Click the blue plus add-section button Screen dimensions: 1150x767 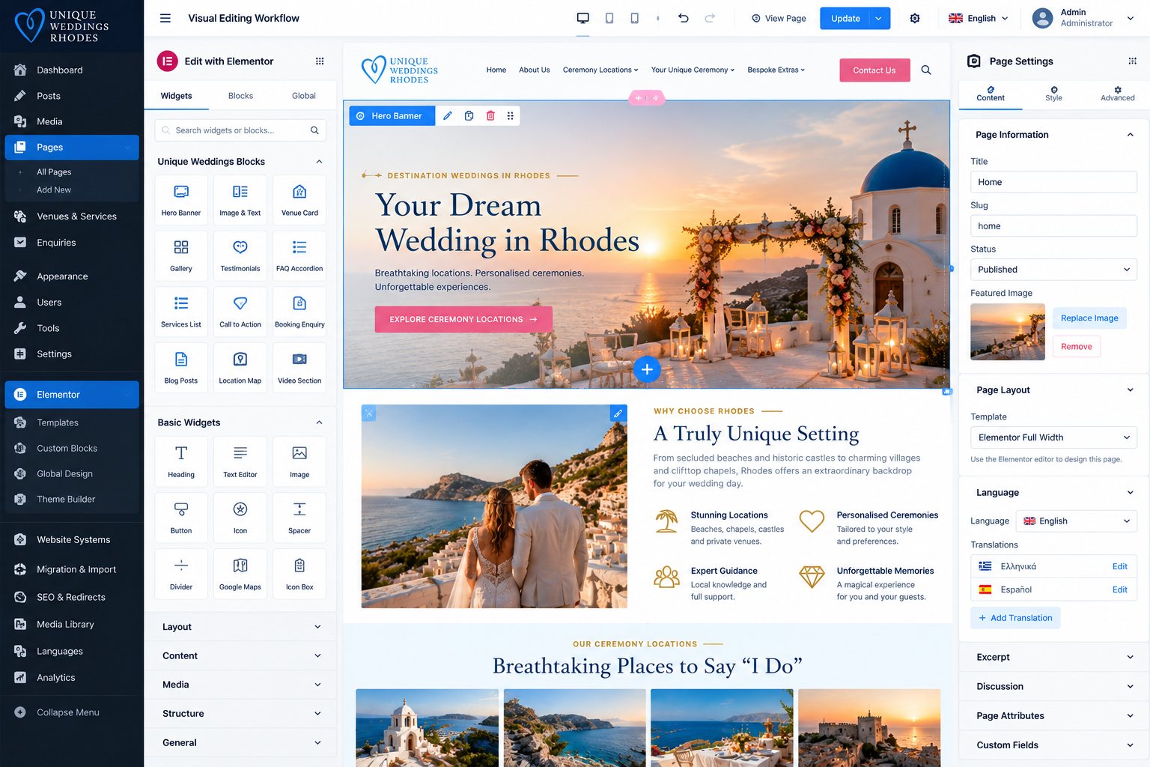(x=647, y=369)
